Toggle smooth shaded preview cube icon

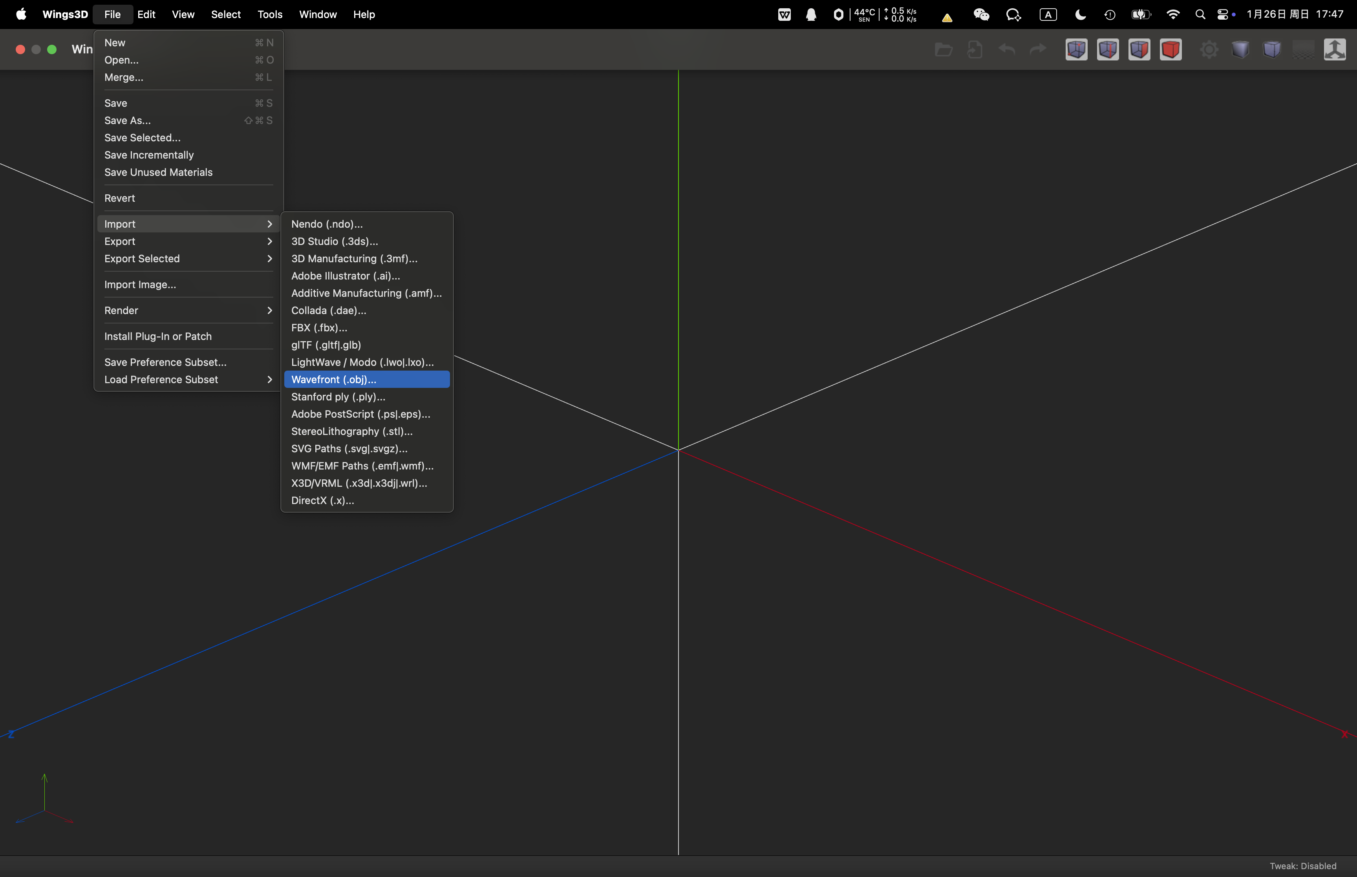1240,49
